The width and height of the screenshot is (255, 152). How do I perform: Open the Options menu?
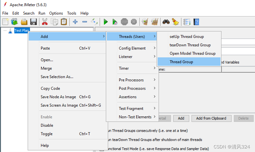pos(56,13)
